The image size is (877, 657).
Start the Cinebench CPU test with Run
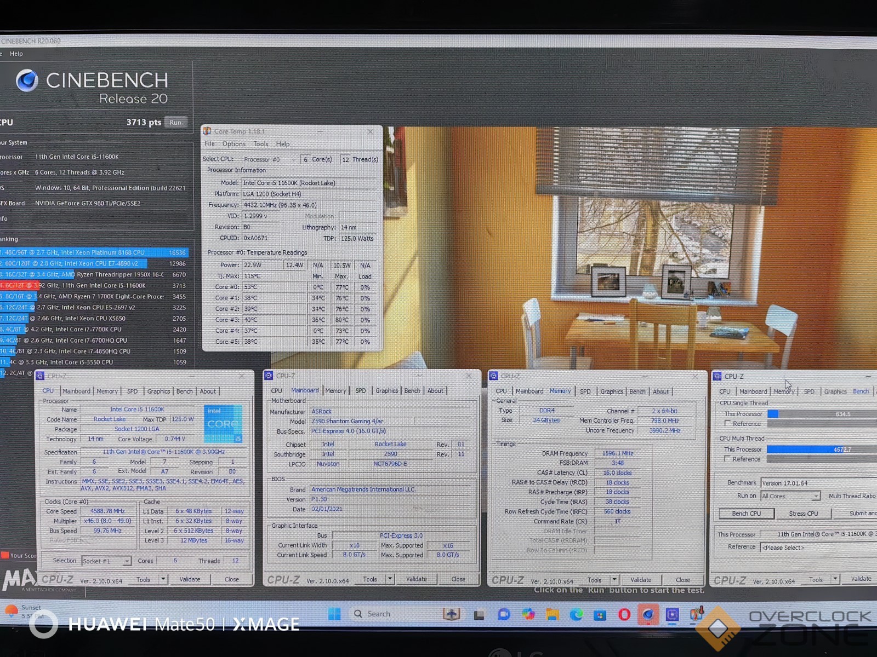[175, 123]
